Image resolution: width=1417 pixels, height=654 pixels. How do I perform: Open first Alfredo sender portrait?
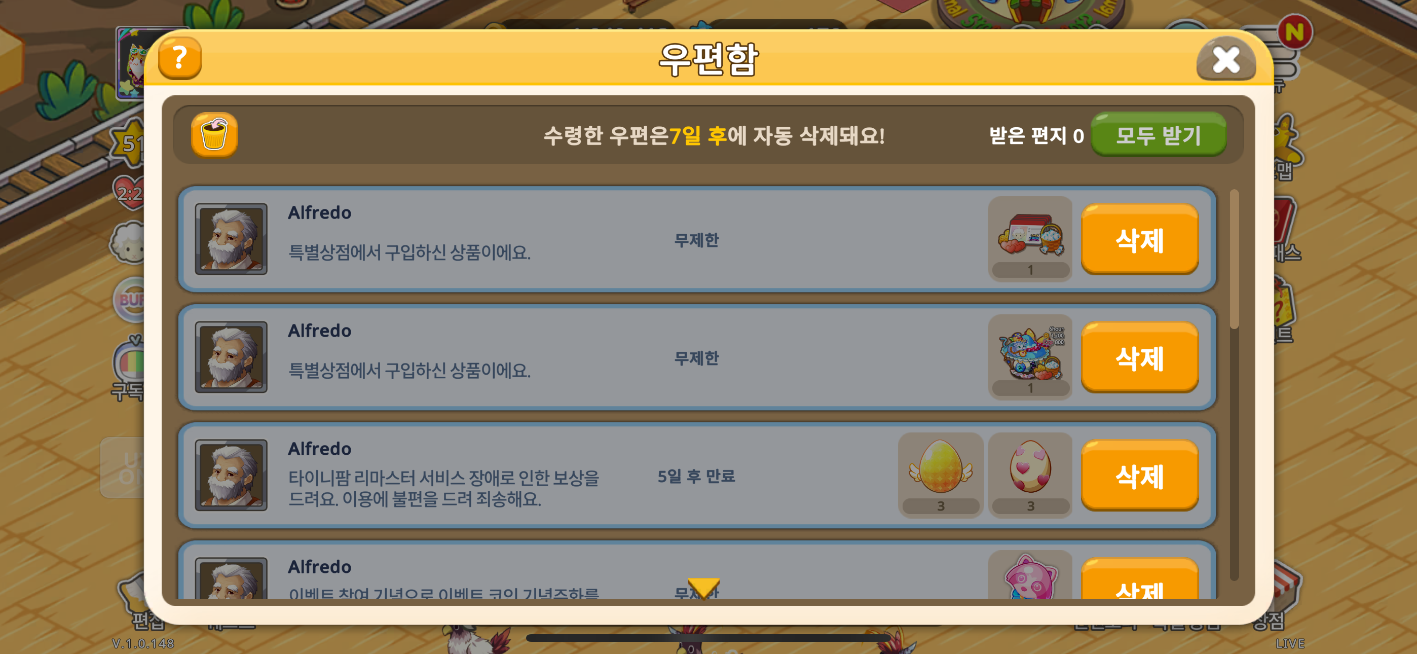coord(231,239)
